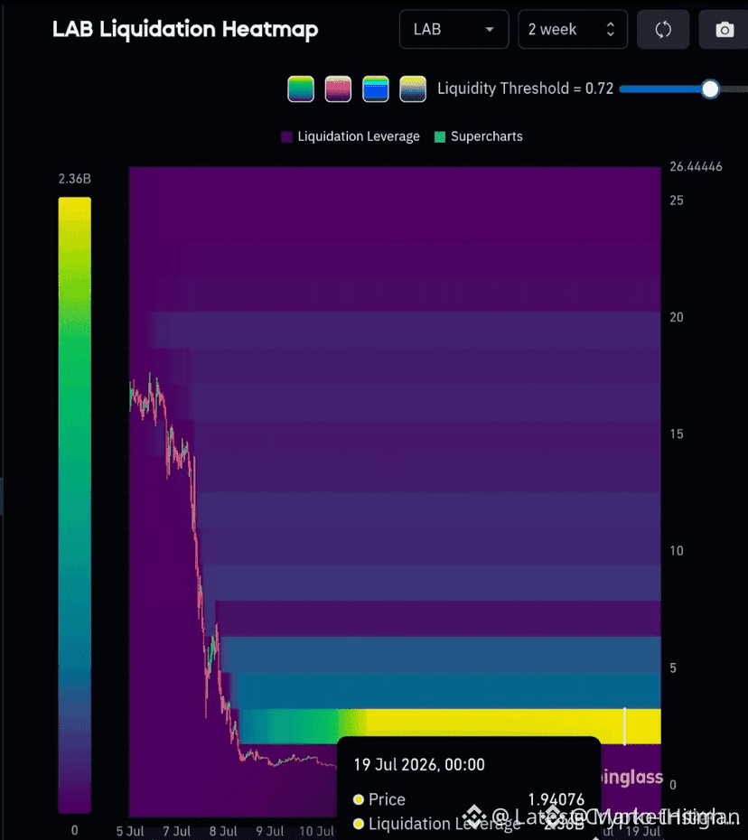Click the 7 Jul date axis label
The width and height of the screenshot is (748, 840).
pyautogui.click(x=177, y=831)
